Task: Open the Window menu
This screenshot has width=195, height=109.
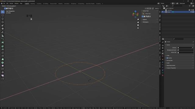Action: [16, 3]
